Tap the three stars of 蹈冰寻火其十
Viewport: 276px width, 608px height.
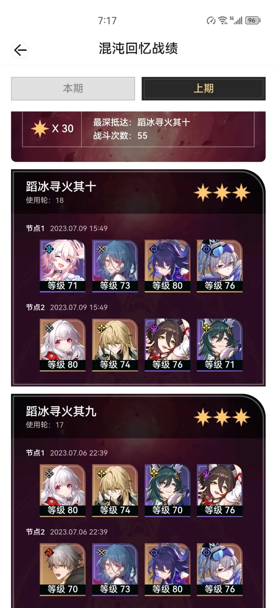(222, 193)
